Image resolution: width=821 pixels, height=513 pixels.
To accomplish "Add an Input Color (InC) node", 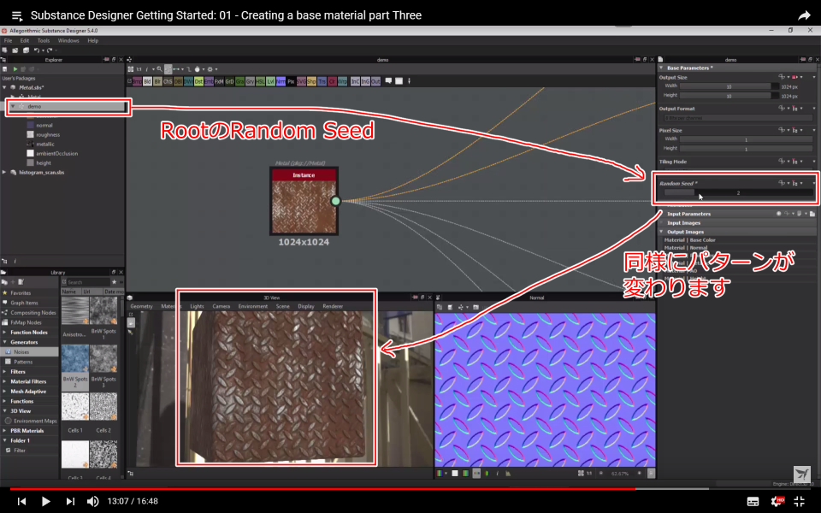I will [x=355, y=81].
